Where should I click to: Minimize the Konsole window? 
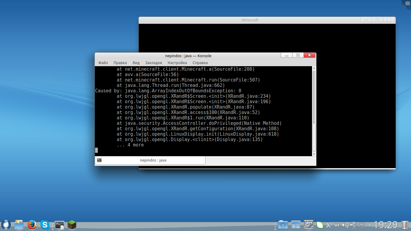point(286,55)
